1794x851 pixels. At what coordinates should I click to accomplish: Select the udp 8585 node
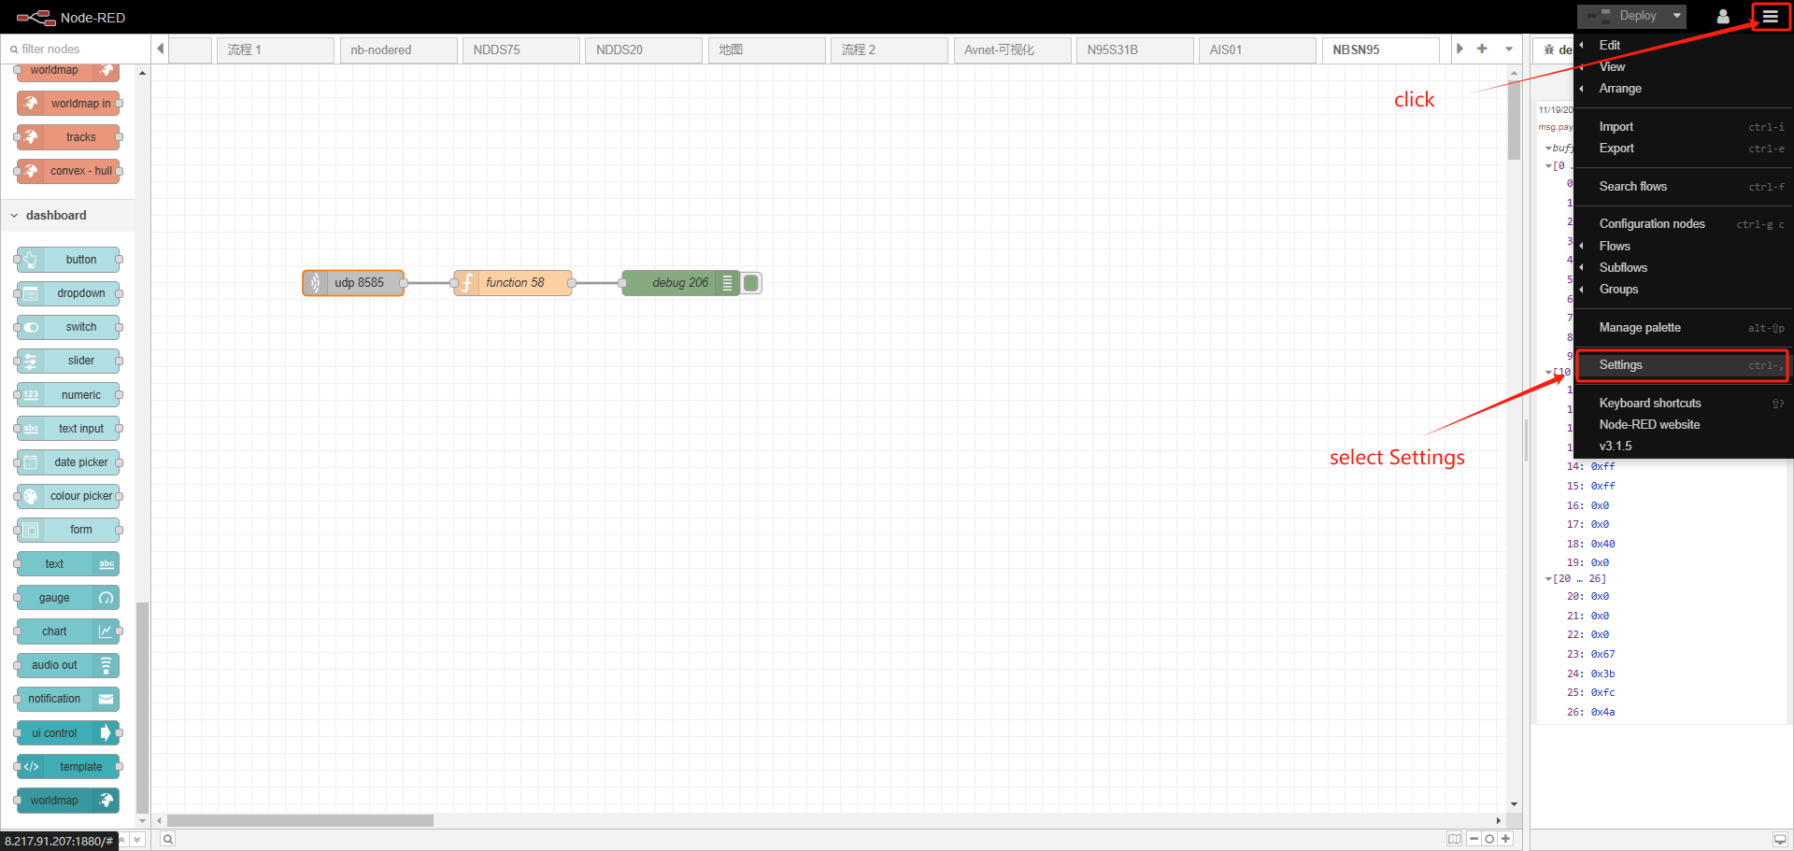pyautogui.click(x=353, y=283)
